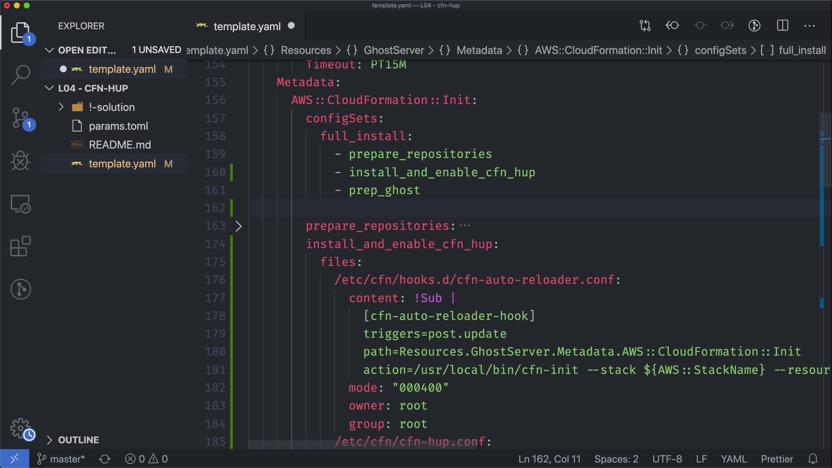The height and width of the screenshot is (468, 832).
Task: Select the template.yaml editor tab
Action: (x=247, y=26)
